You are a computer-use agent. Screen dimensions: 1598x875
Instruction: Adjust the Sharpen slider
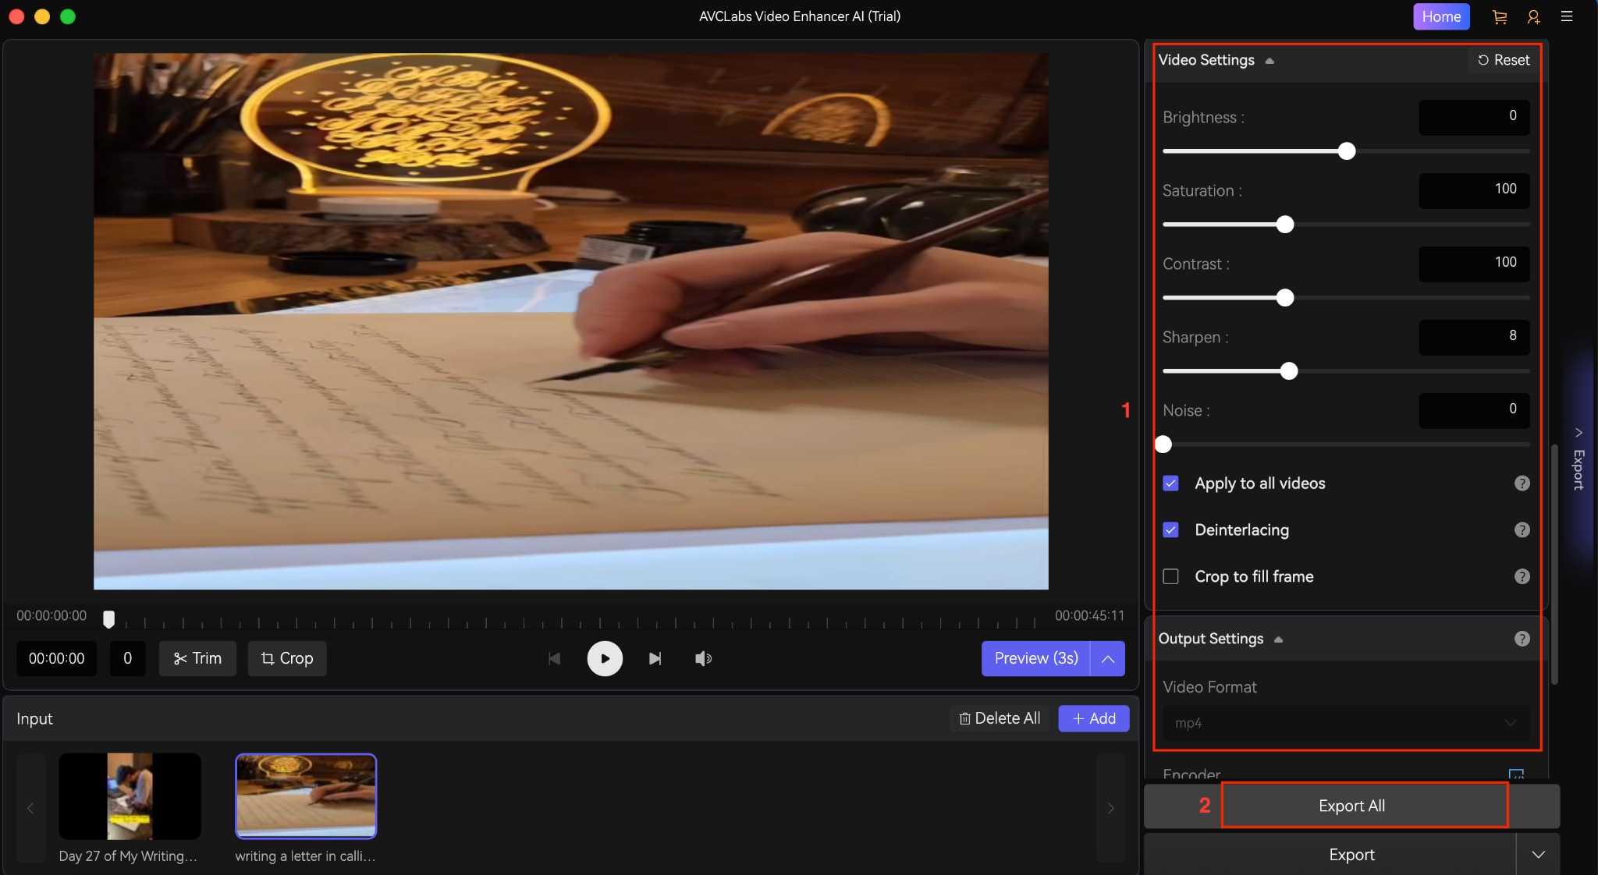(1288, 371)
